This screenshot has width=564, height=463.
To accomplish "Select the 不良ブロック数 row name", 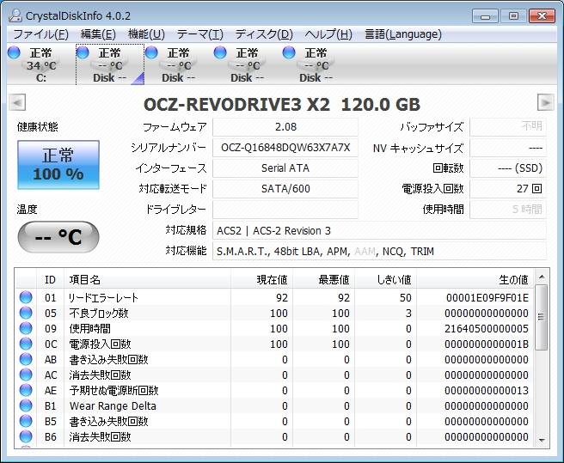I will pyautogui.click(x=99, y=313).
